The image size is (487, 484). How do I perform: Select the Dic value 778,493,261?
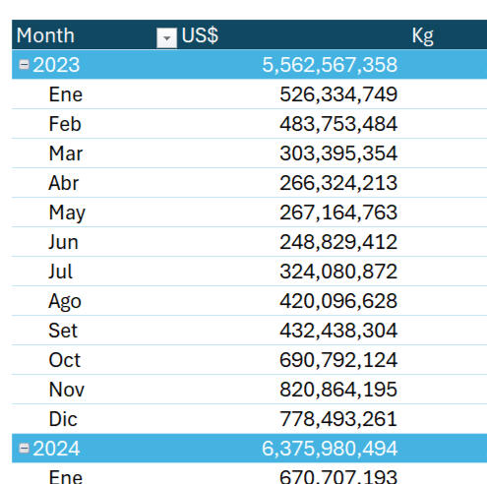338,419
